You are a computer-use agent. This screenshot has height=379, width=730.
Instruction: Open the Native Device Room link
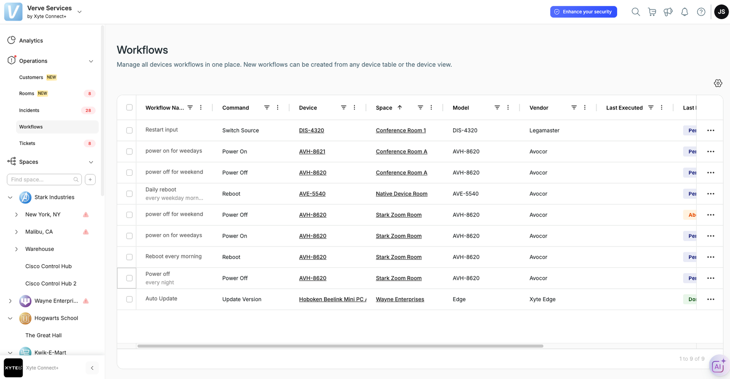pos(401,194)
